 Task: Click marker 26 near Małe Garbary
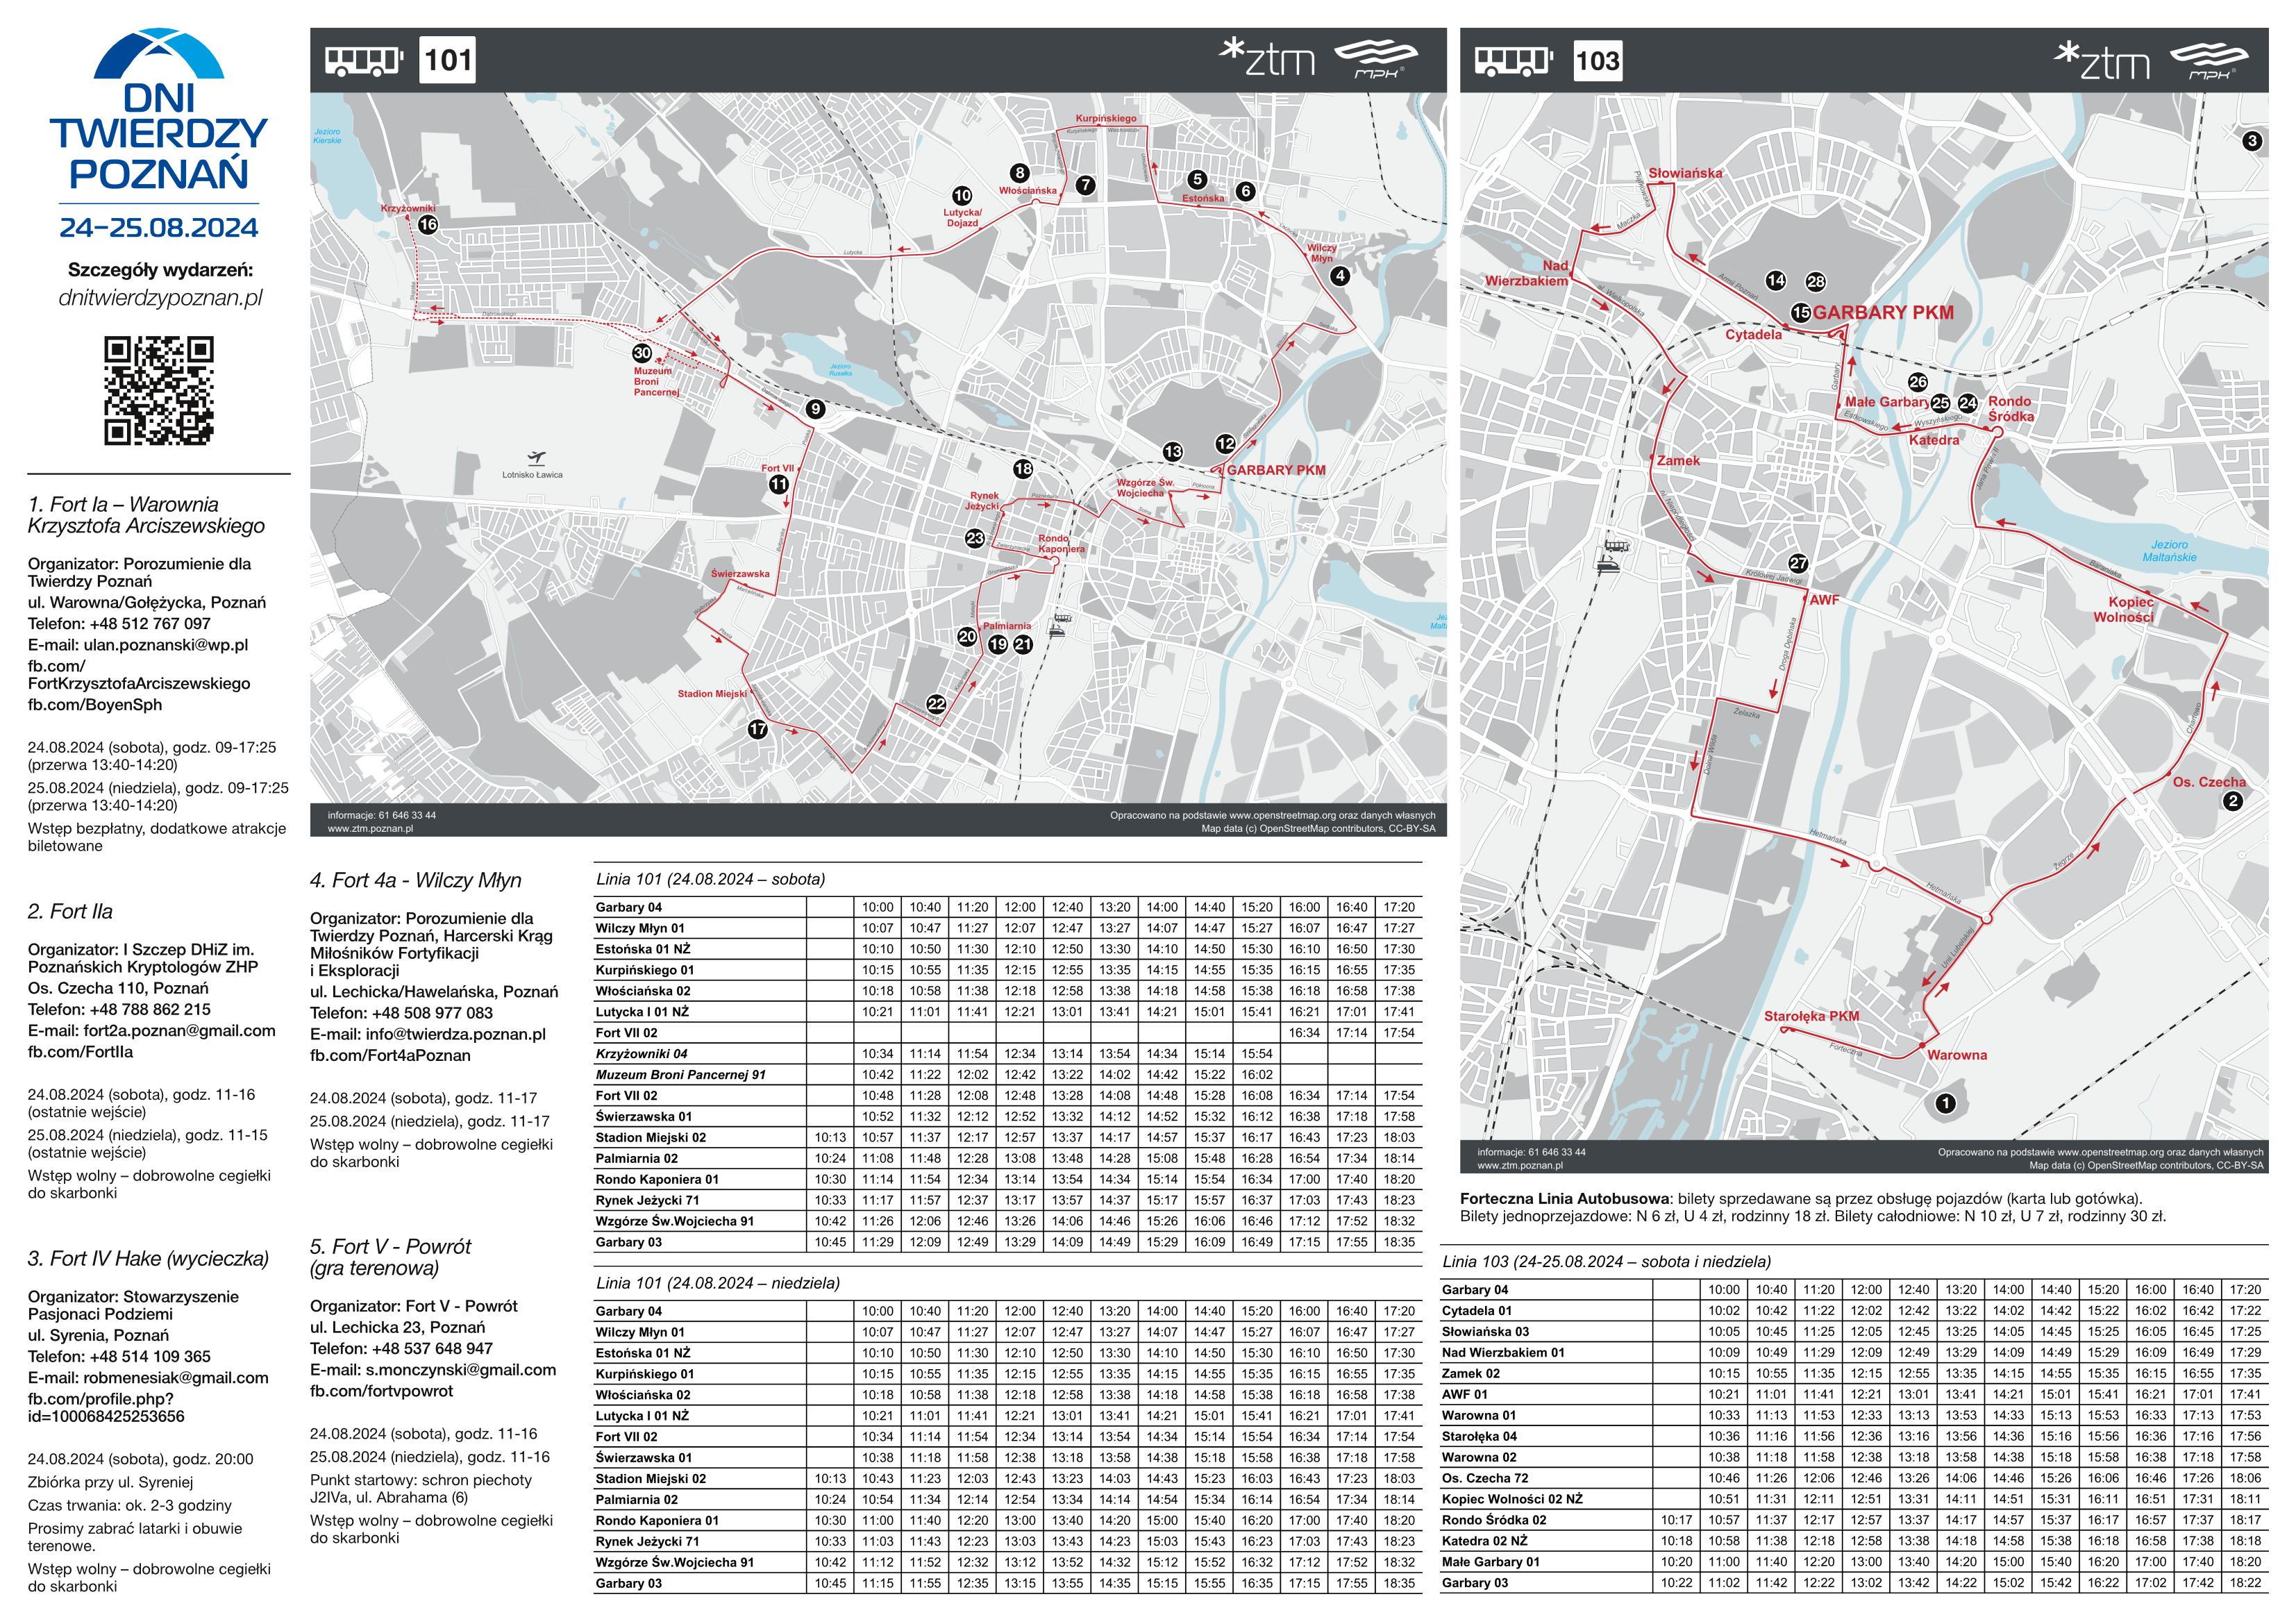point(1917,382)
